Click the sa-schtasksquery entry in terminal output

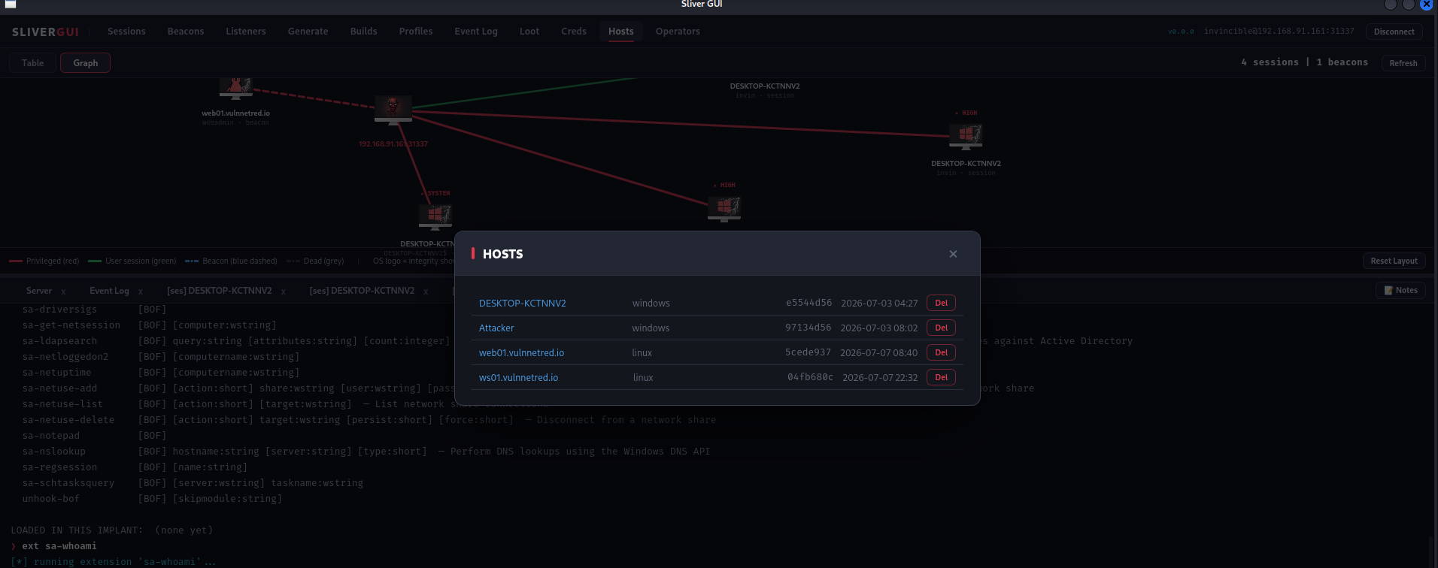[68, 483]
